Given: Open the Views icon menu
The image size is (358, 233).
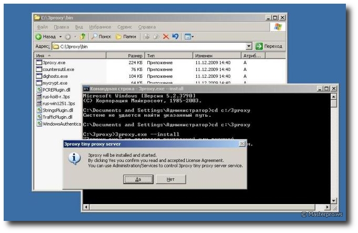Looking at the screenshot, I should pyautogui.click(x=189, y=36).
